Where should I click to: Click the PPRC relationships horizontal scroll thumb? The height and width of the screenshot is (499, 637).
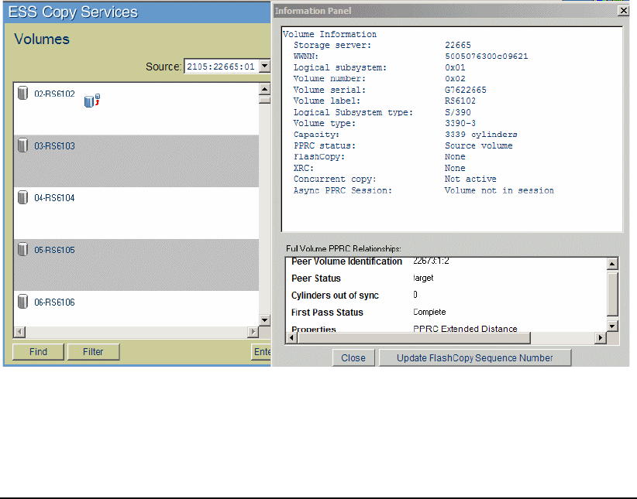[414, 337]
